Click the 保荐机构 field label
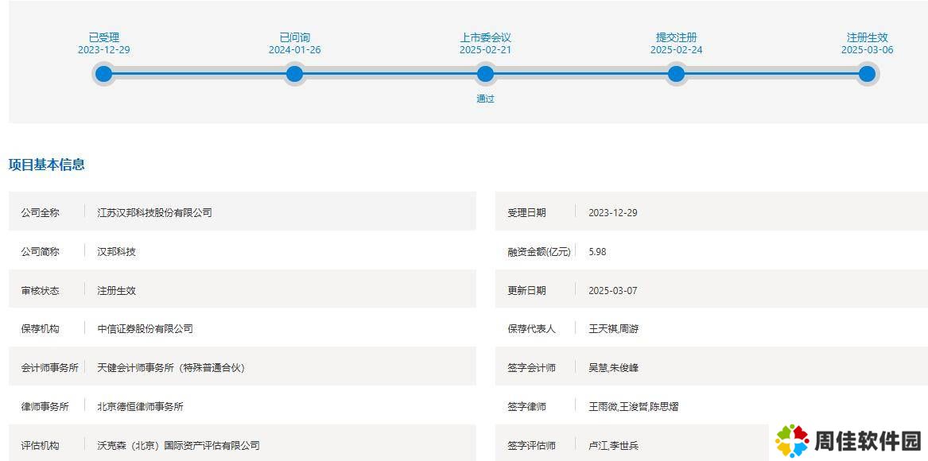This screenshot has height=461, width=928. pos(41,329)
